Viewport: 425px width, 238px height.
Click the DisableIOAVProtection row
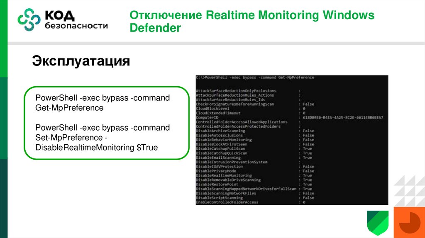[255, 167]
